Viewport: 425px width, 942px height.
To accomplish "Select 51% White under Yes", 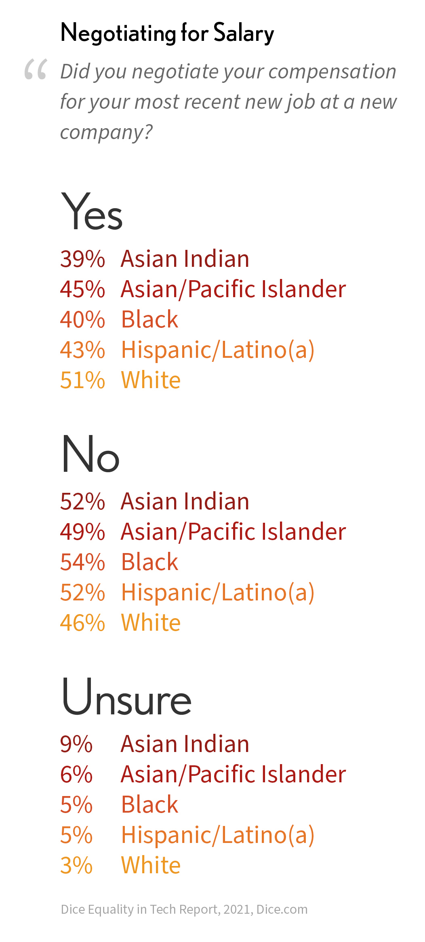I will point(120,380).
